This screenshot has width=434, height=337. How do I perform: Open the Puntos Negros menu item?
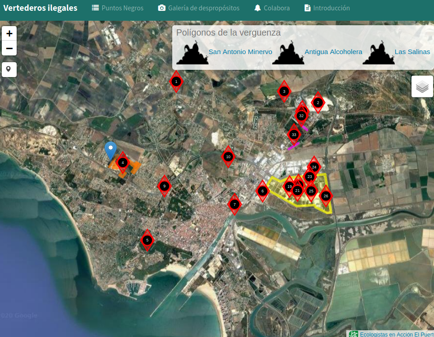[x=118, y=8]
